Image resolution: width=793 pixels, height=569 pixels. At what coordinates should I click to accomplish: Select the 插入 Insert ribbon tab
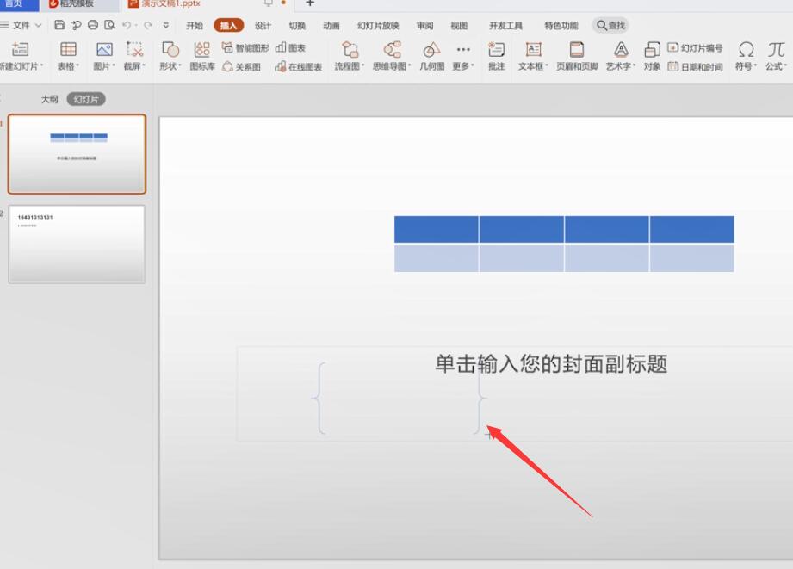click(228, 25)
